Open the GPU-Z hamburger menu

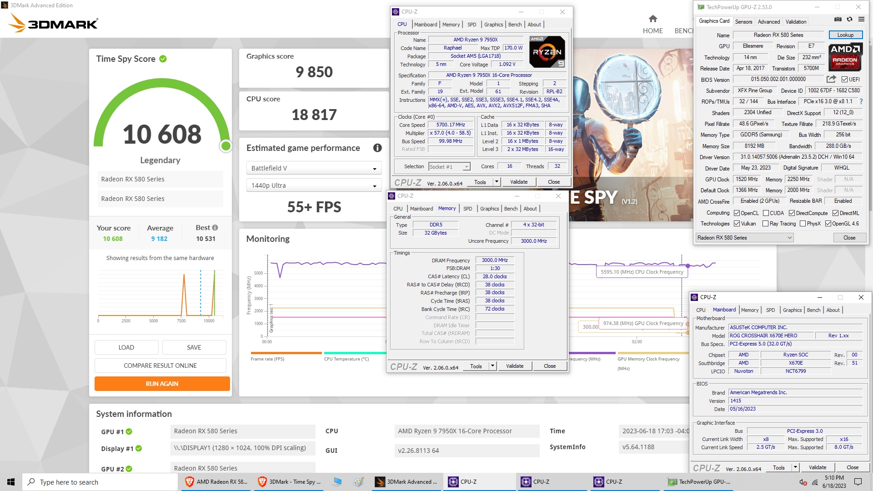(x=861, y=20)
